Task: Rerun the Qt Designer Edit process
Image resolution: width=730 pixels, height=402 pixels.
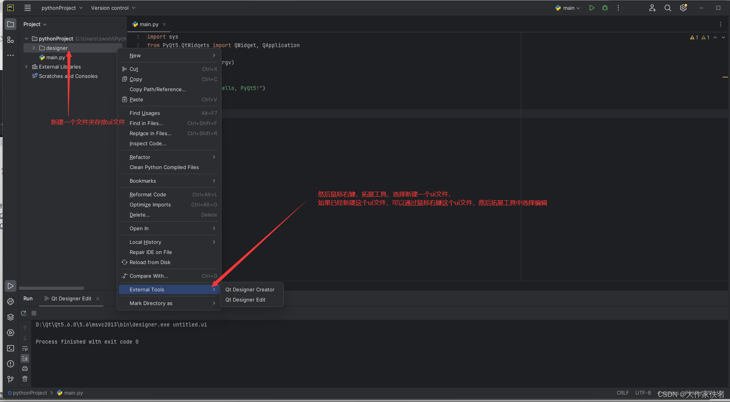Action: (24, 313)
